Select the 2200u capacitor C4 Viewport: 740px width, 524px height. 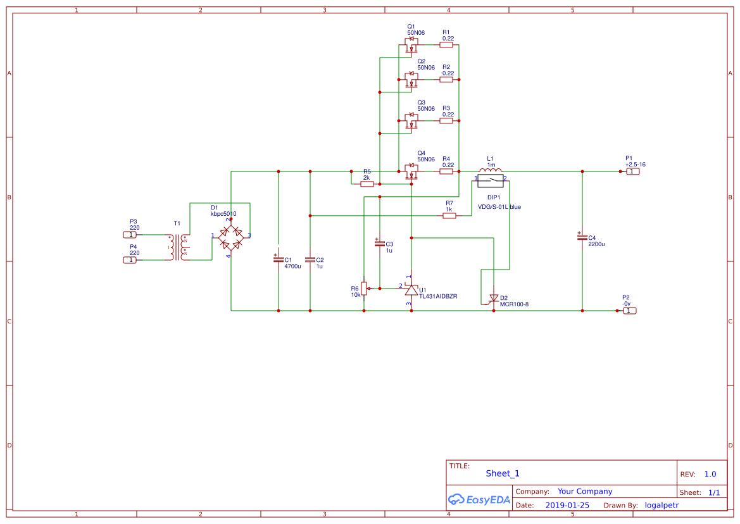coord(581,239)
